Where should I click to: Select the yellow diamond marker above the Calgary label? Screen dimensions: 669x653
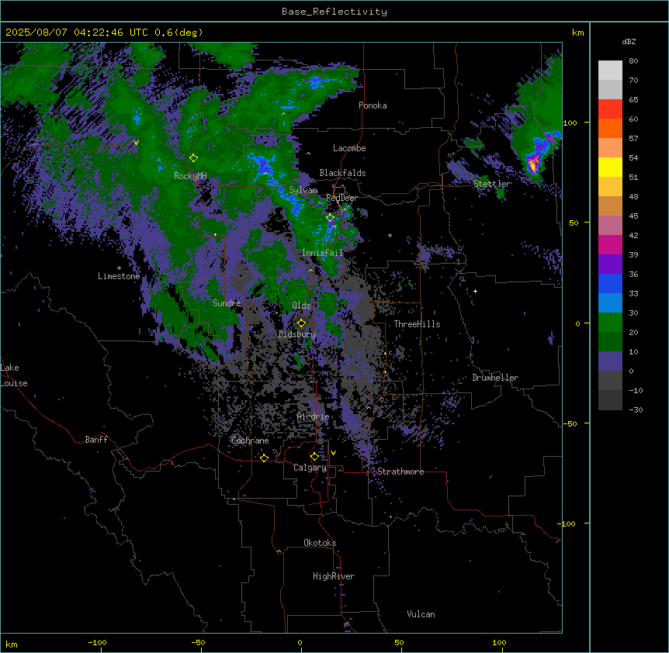[314, 457]
